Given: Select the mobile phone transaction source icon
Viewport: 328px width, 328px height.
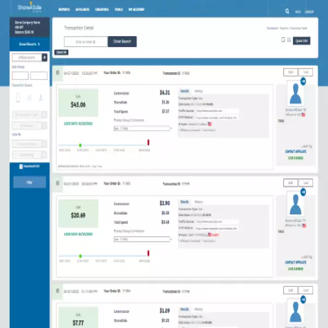Looking at the screenshot, I should click(x=17, y=97).
